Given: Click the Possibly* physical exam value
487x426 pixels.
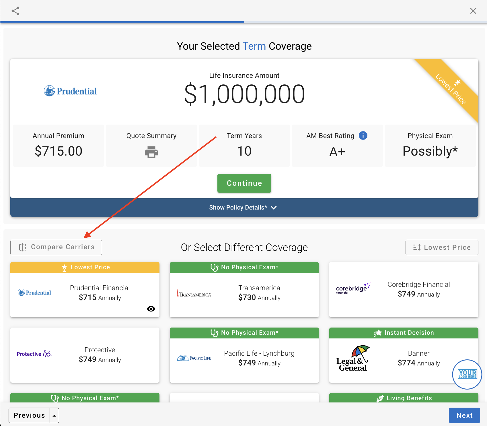Looking at the screenshot, I should pos(430,151).
